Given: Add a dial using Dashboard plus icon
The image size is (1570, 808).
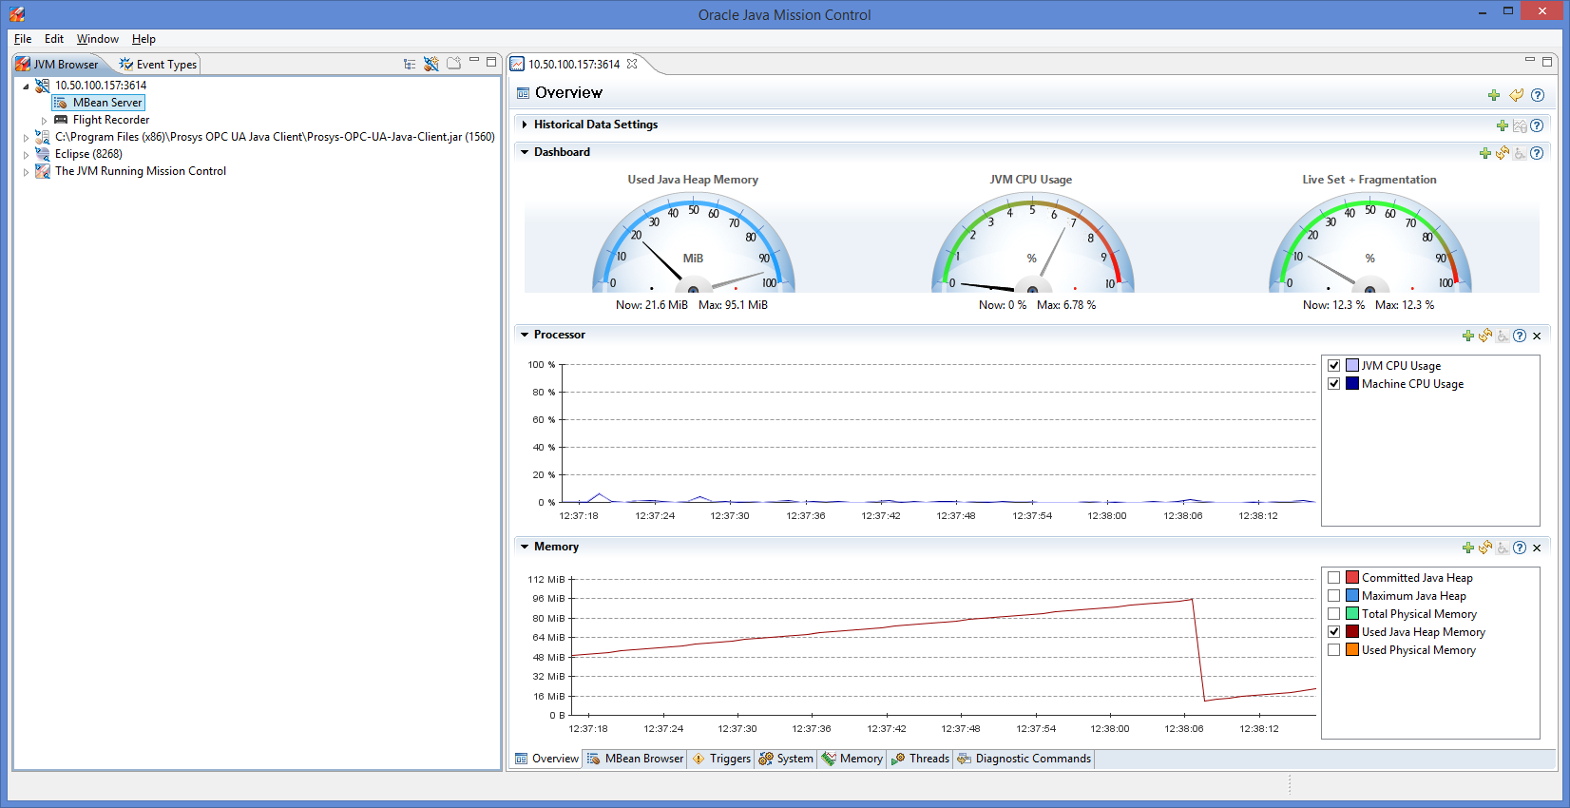Looking at the screenshot, I should [x=1485, y=153].
